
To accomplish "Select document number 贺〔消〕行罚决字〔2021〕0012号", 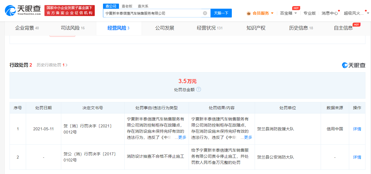I will pos(88,129).
